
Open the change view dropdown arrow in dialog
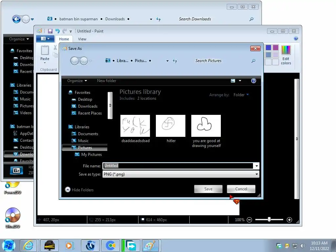pyautogui.click(x=240, y=81)
